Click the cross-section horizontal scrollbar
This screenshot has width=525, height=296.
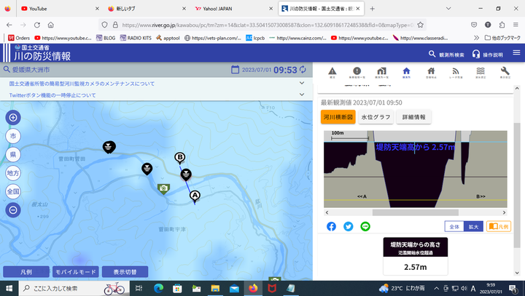pyautogui.click(x=416, y=214)
